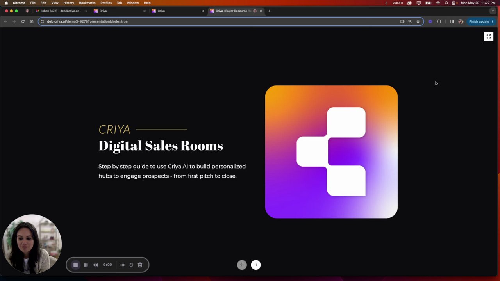Image resolution: width=500 pixels, height=281 pixels.
Task: Open the Window menu
Action: pos(133,3)
